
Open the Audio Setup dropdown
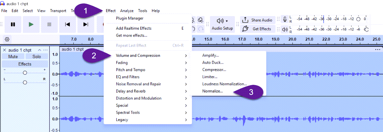pyautogui.click(x=222, y=24)
